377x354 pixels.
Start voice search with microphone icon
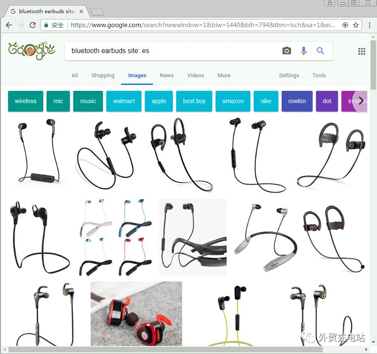pyautogui.click(x=304, y=51)
